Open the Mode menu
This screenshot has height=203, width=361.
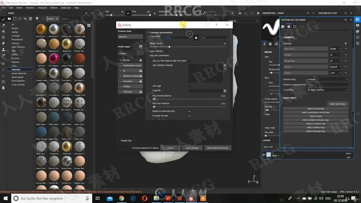pos(19,8)
